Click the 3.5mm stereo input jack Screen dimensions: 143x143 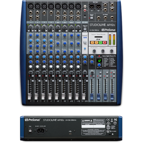[85, 15]
